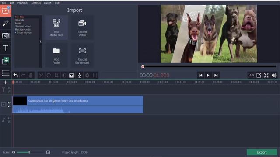This screenshot has height=157, width=280.
Task: Open the Import tab in the sidebar
Action: point(6,11)
